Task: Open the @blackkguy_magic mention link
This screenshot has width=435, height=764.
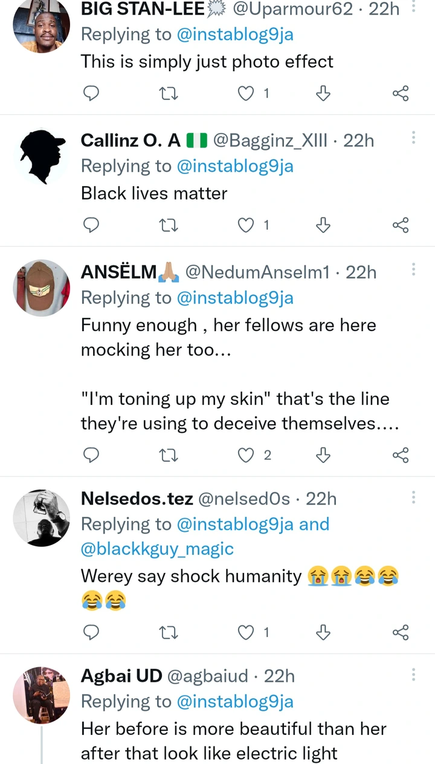Action: click(157, 549)
